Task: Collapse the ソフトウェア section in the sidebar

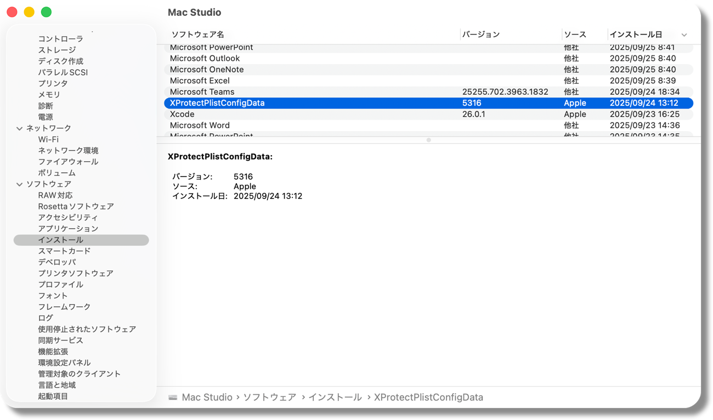Action: coord(20,184)
